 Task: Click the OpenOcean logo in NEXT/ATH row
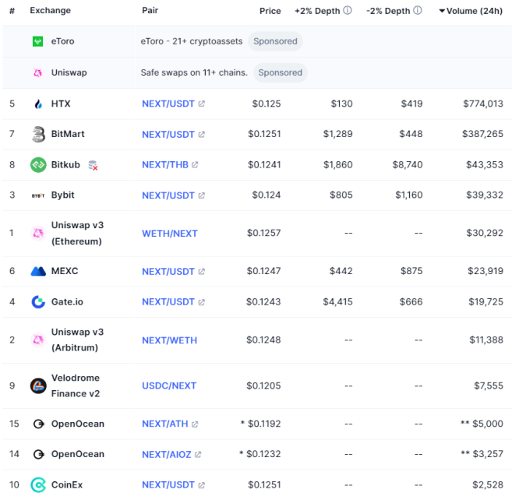point(39,424)
